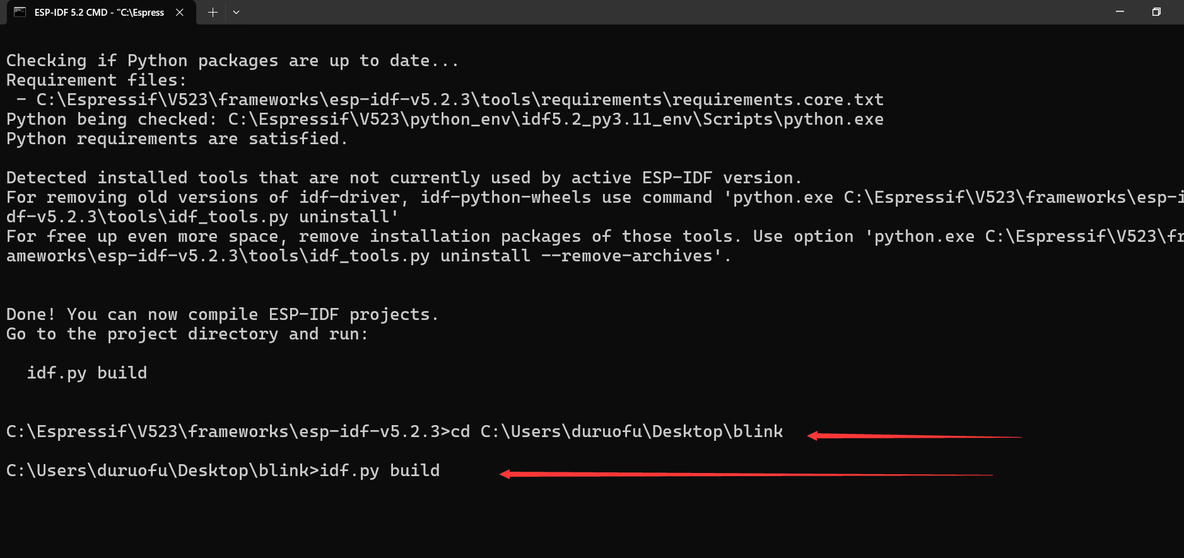Close the ESP-IDF 5.2 CMD tab
The width and height of the screenshot is (1184, 558).
point(180,12)
